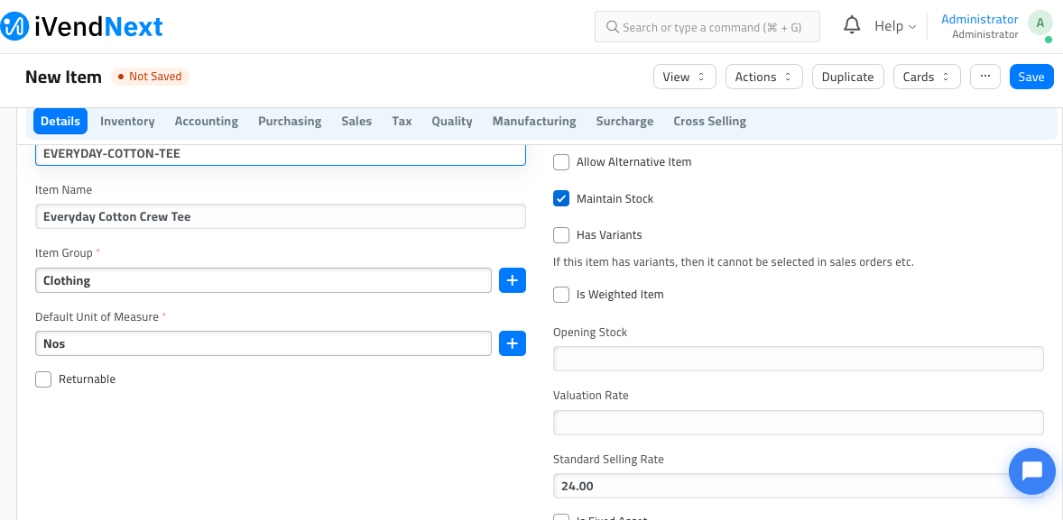Click into the Opening Stock field
The image size is (1063, 520).
point(798,359)
